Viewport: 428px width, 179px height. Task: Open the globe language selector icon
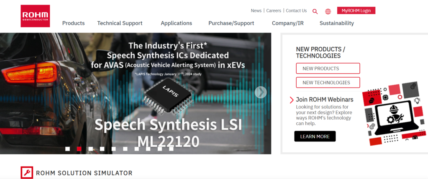pos(328,11)
